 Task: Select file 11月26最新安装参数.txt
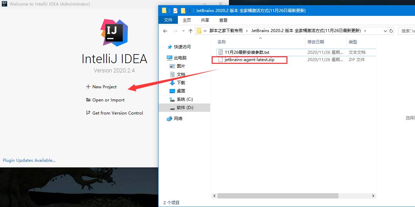click(247, 52)
